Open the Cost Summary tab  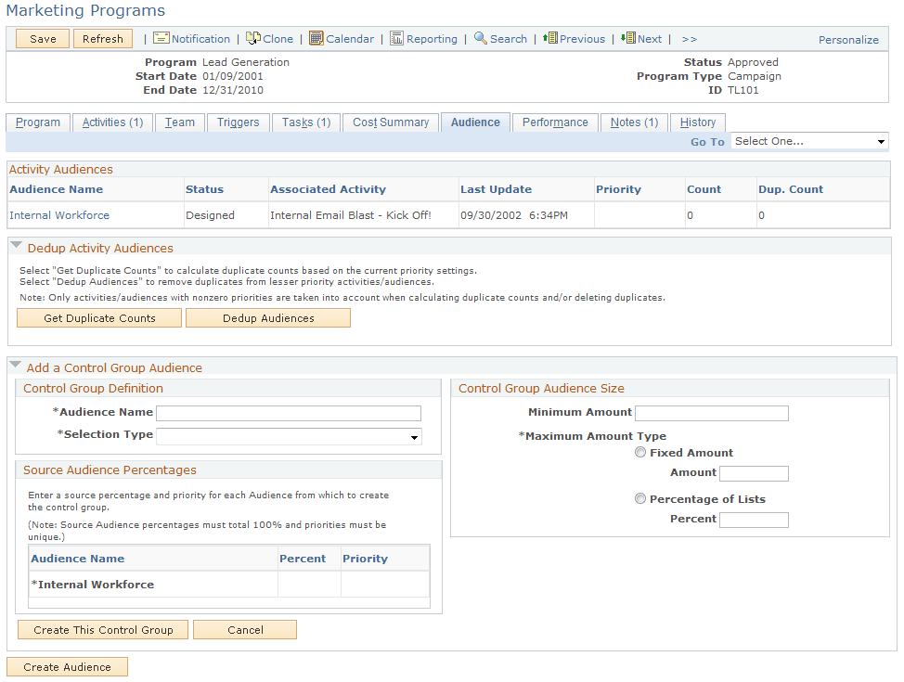click(x=391, y=122)
